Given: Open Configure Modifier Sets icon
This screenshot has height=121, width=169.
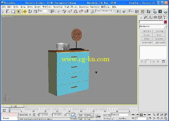Looking at the screenshot, I should click(164, 61).
